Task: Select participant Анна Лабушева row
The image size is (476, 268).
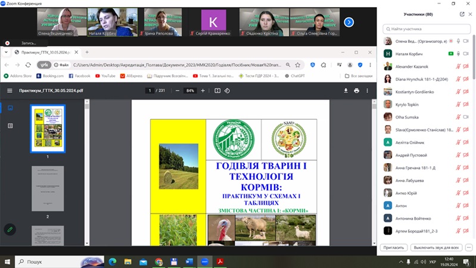Action: tap(426, 180)
